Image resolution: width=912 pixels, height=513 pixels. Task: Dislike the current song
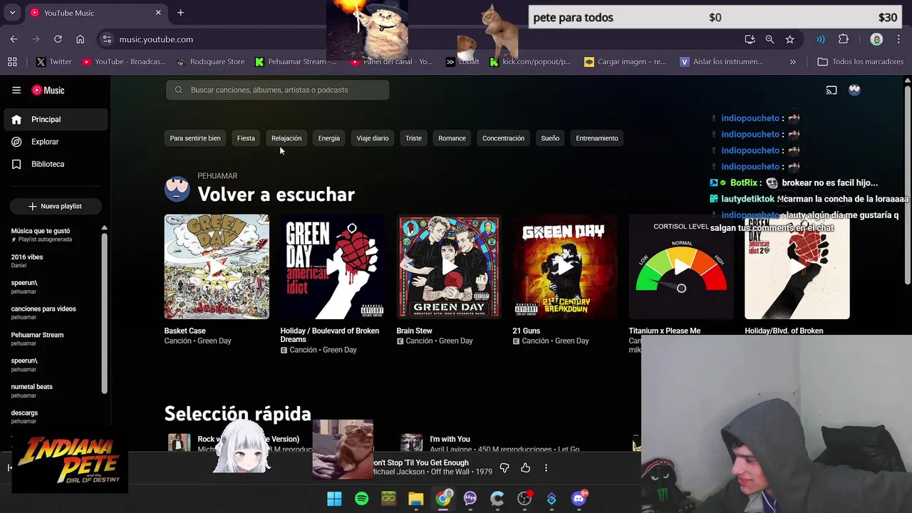pos(504,468)
